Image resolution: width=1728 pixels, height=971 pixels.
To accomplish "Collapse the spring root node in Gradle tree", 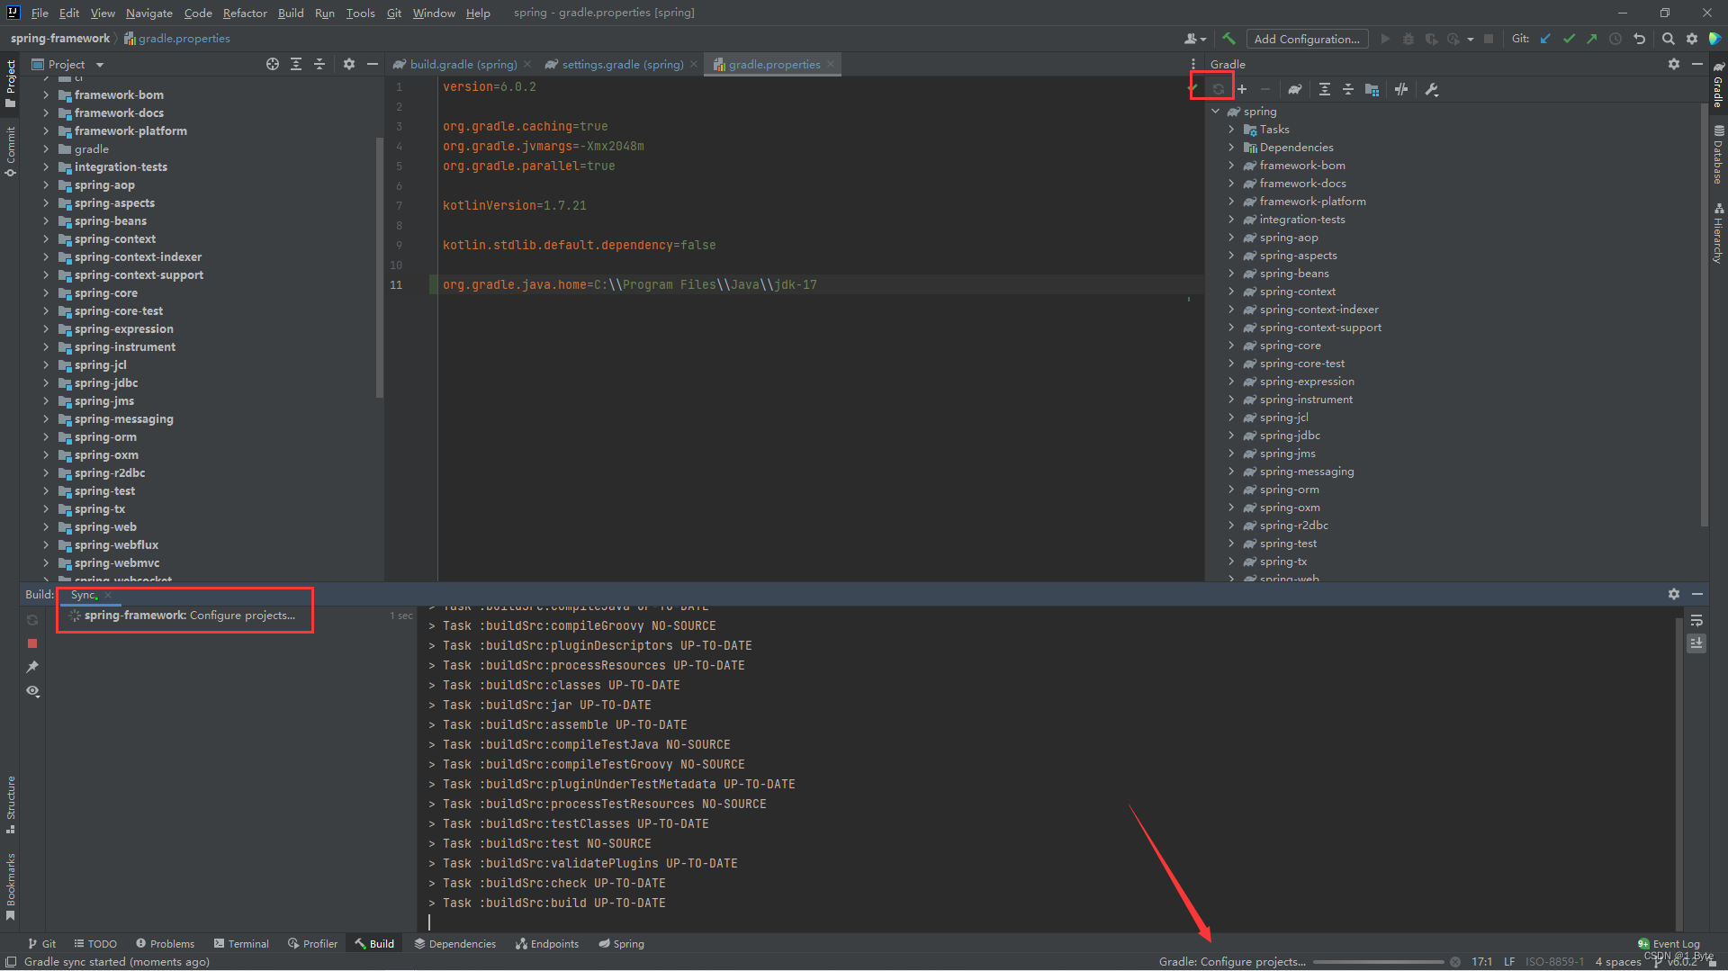I will click(x=1215, y=112).
